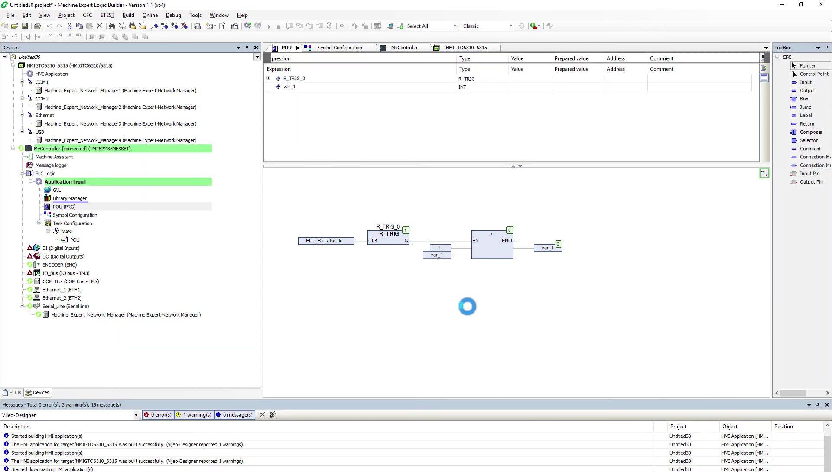The width and height of the screenshot is (832, 472).
Task: Click the Cut scissors icon
Action: coord(69,26)
